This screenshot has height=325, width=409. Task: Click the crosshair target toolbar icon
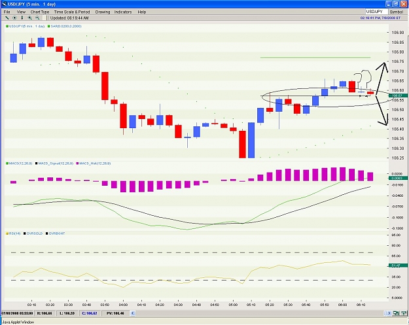(14, 18)
